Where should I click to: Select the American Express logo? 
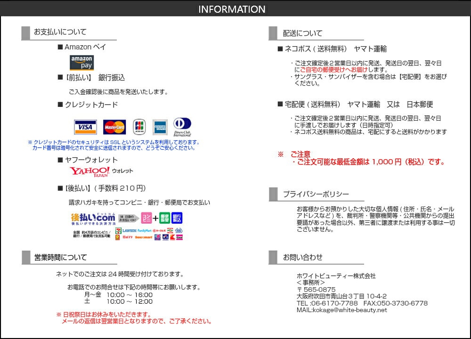point(160,127)
